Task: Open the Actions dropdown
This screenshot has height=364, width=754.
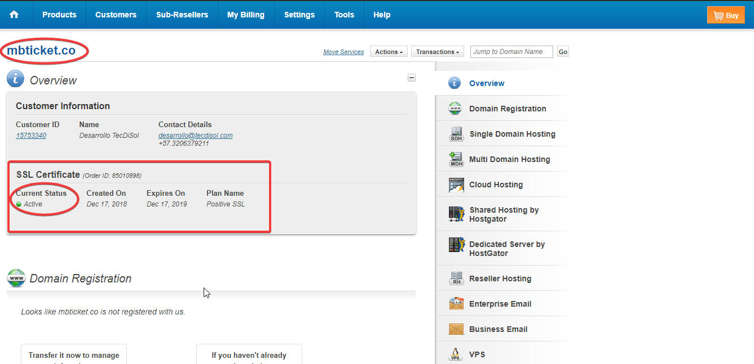Action: (389, 52)
